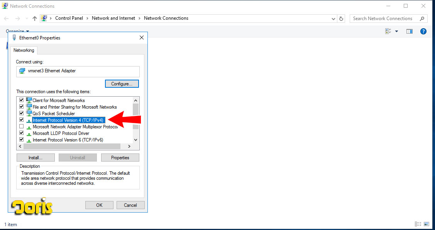
Task: Go back with the Back arrow
Action: 7,18
